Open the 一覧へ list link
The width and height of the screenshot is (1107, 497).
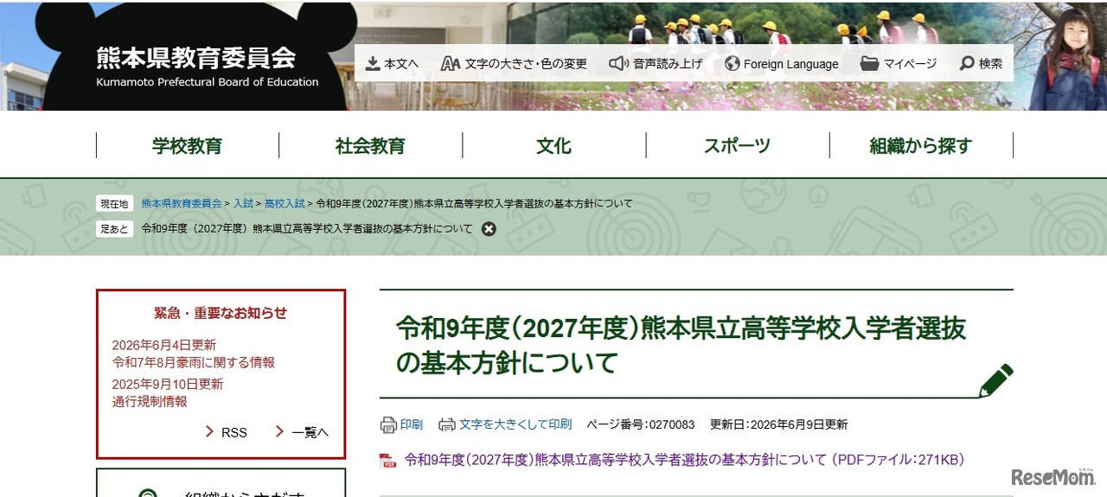click(310, 432)
